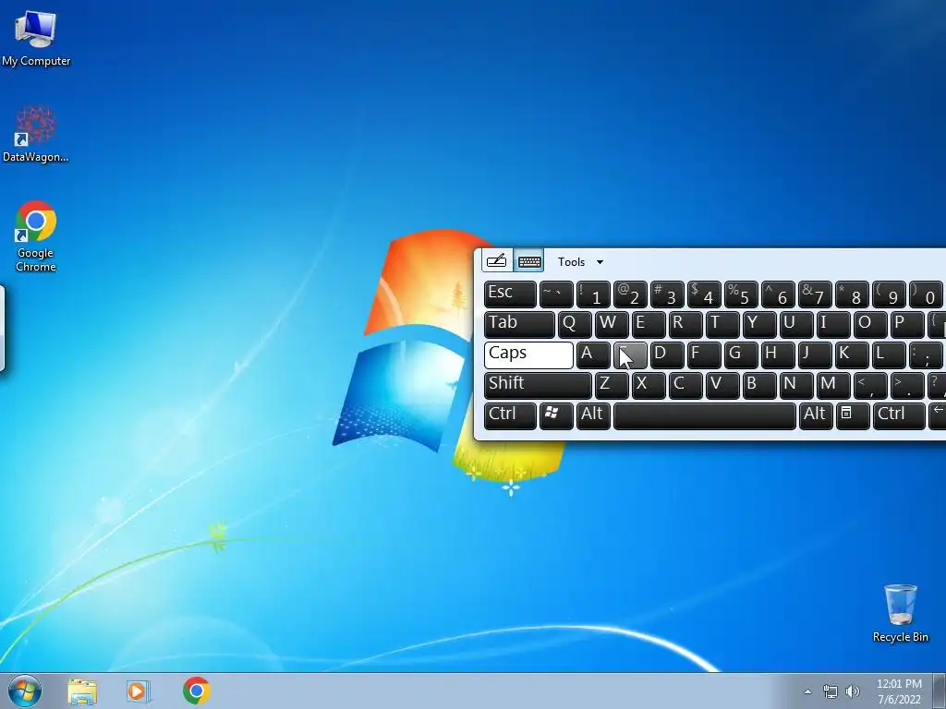Viewport: 946px width, 709px height.
Task: Tap the Y key
Action: point(759,324)
